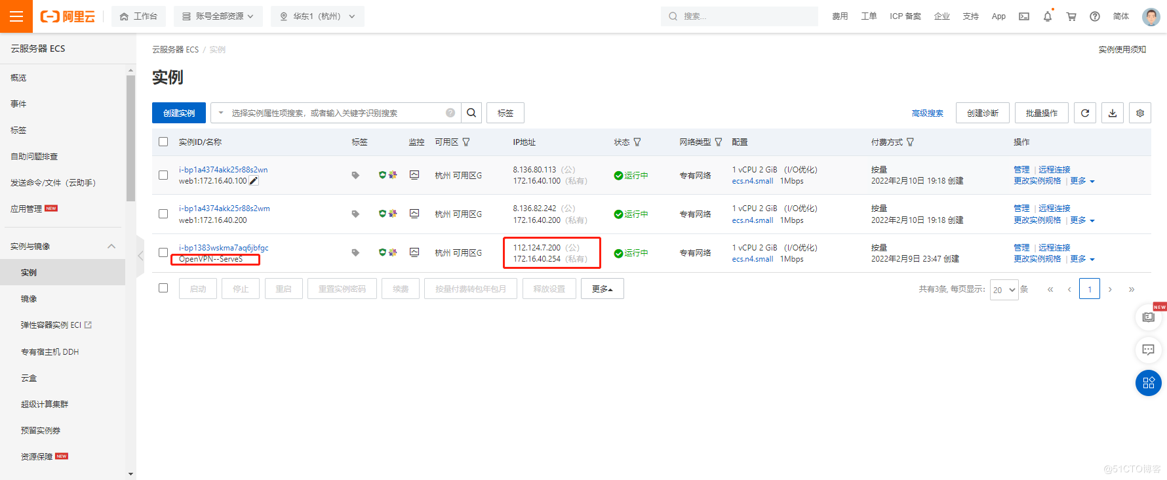Export the instance list via download icon
The width and height of the screenshot is (1167, 480).
point(1113,113)
